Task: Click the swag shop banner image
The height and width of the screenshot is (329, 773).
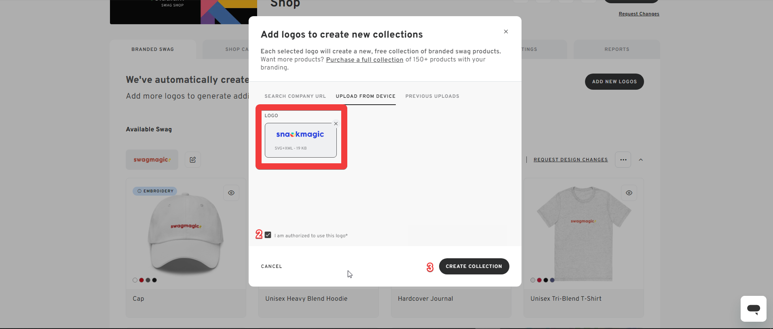Action: click(184, 12)
